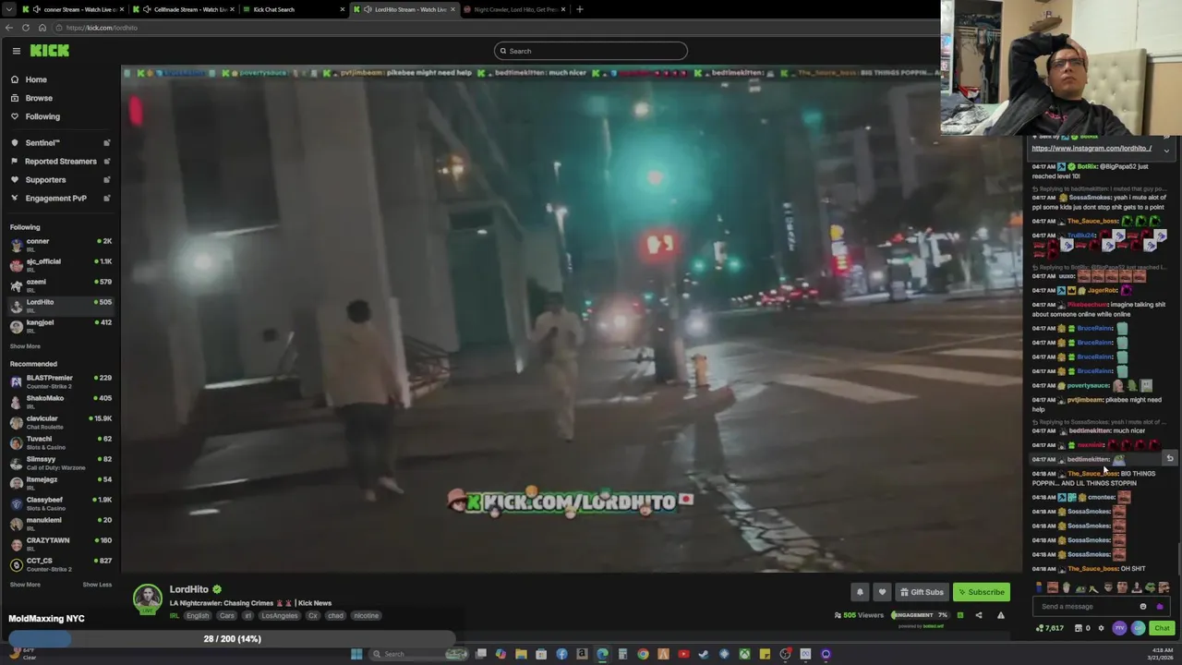The width and height of the screenshot is (1182, 665).
Task: Open the emoji picker in chat input
Action: coord(1143,607)
